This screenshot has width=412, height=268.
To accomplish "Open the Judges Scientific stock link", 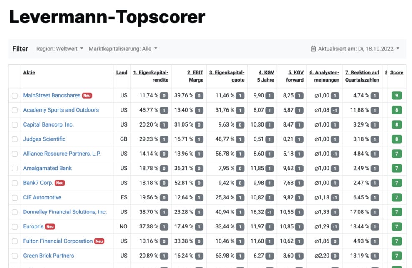I will [44, 139].
